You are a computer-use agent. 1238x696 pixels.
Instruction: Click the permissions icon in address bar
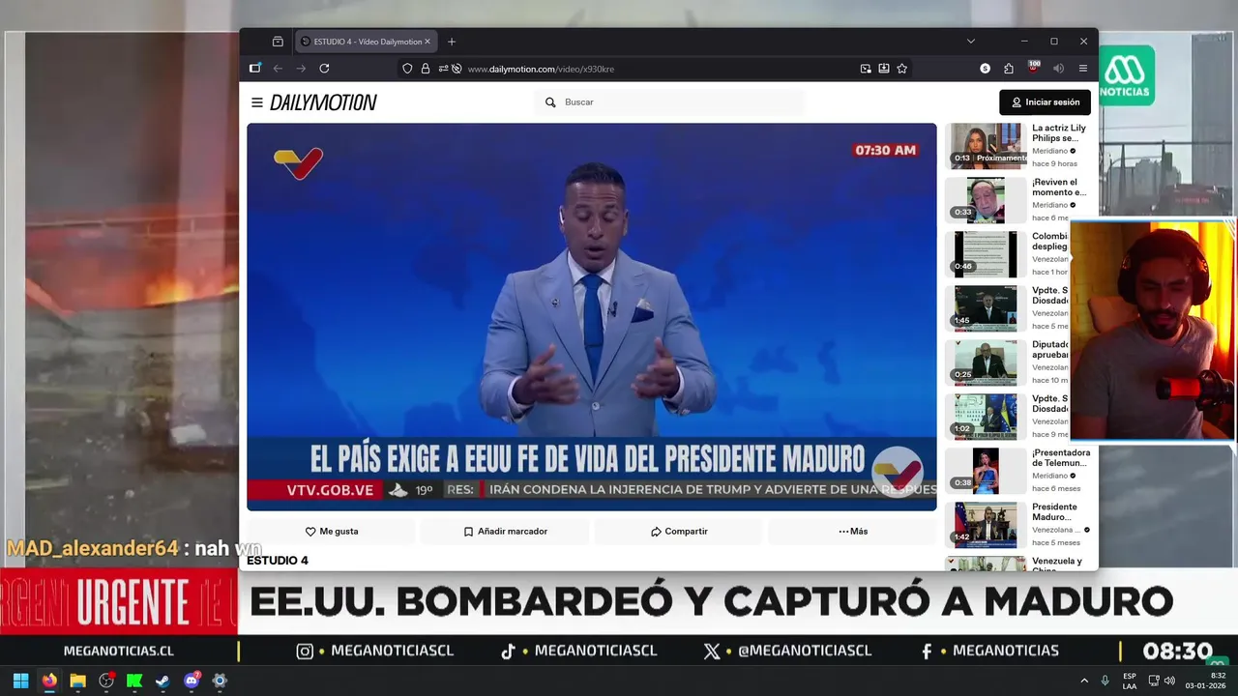[x=443, y=69]
